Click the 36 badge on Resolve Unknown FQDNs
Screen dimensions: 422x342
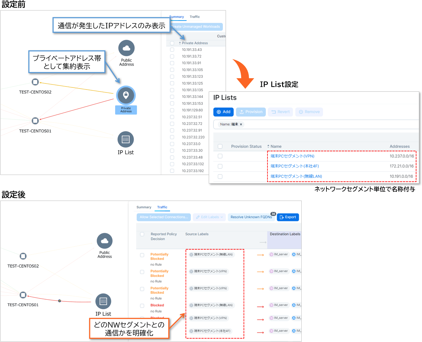(273, 214)
